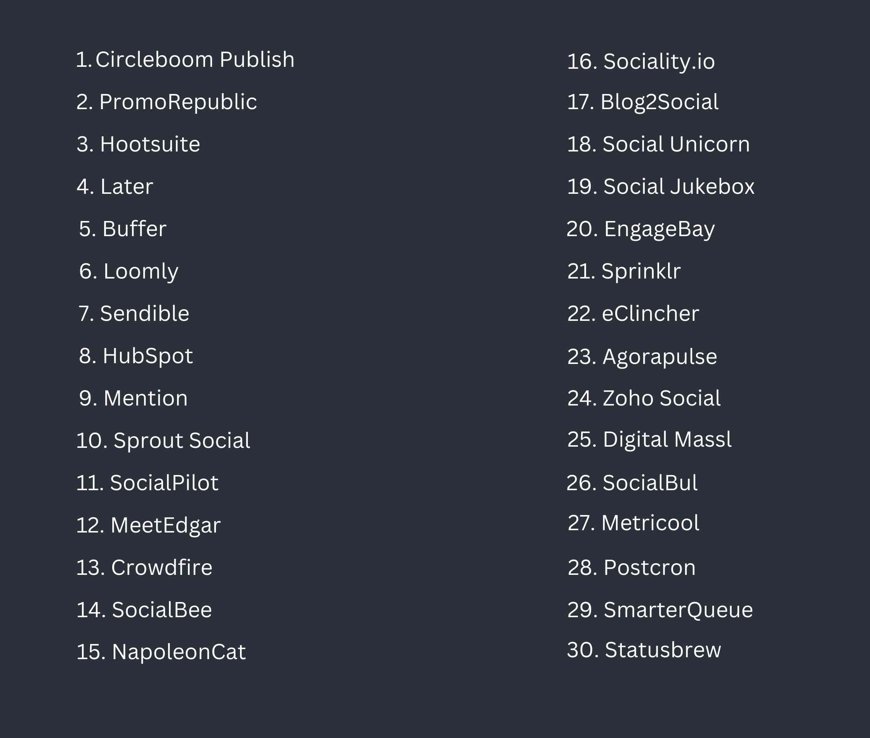Click the EngageBay entry

click(x=640, y=230)
